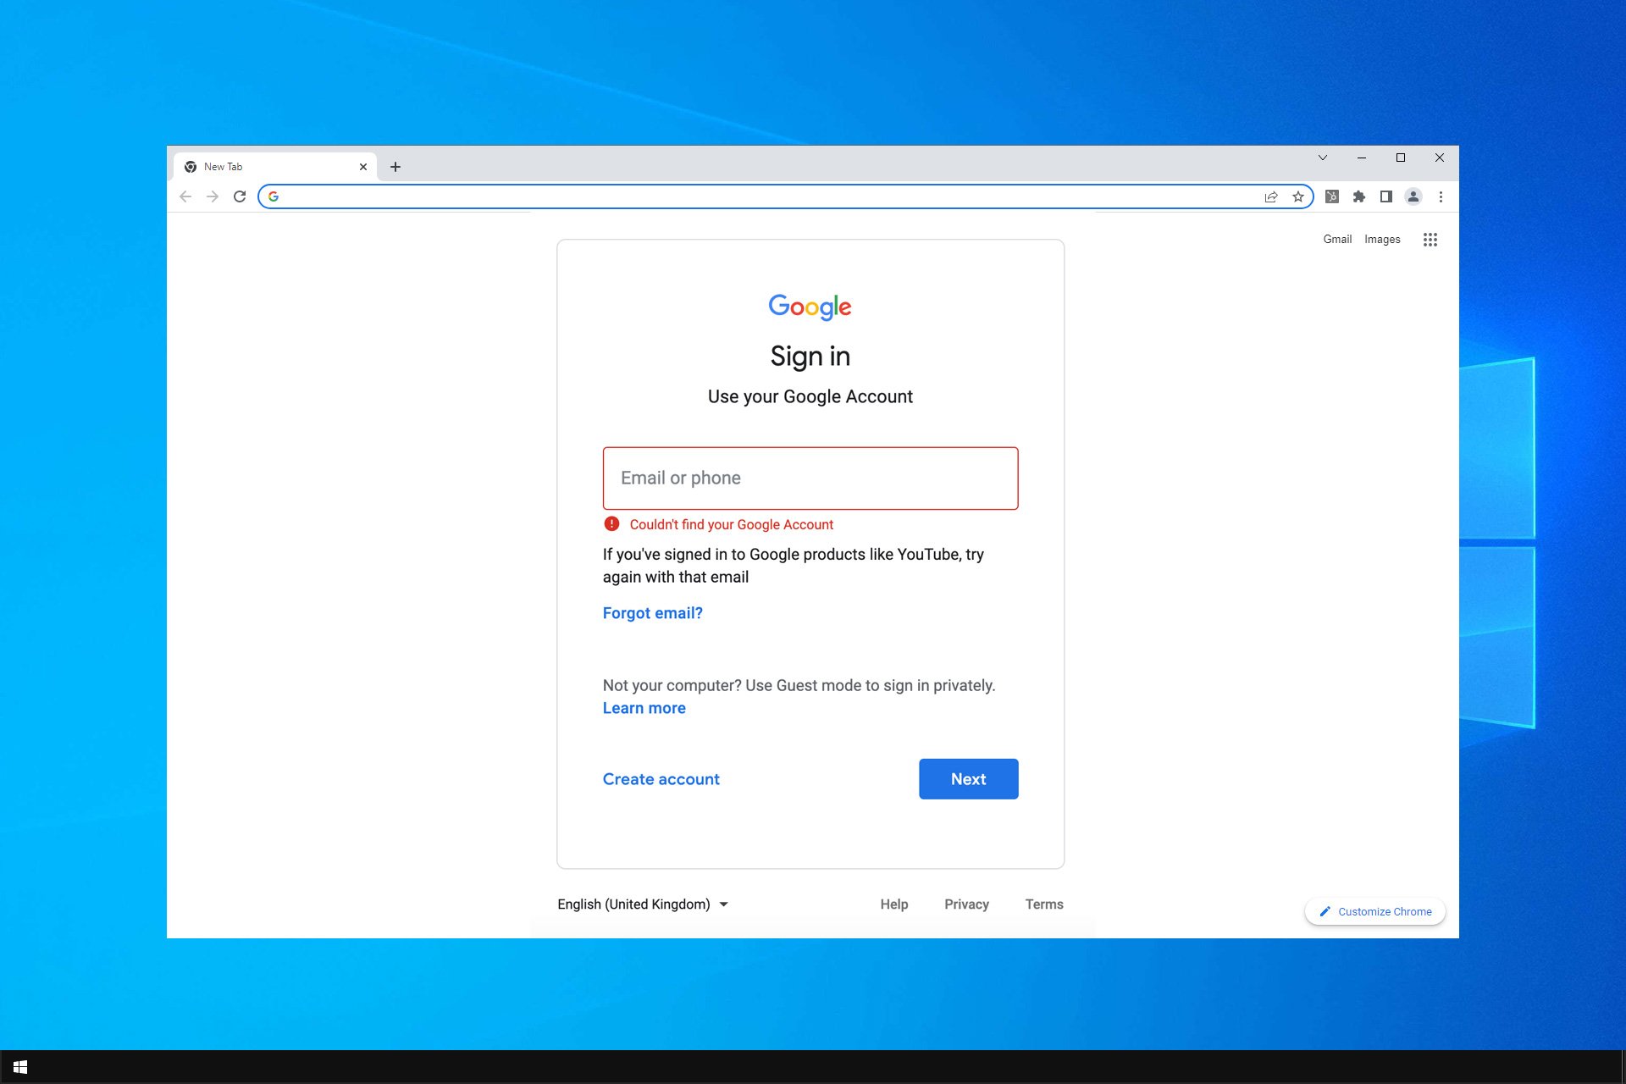Click the Terms link at the bottom
Screen dimensions: 1626x1084
pyautogui.click(x=1043, y=904)
